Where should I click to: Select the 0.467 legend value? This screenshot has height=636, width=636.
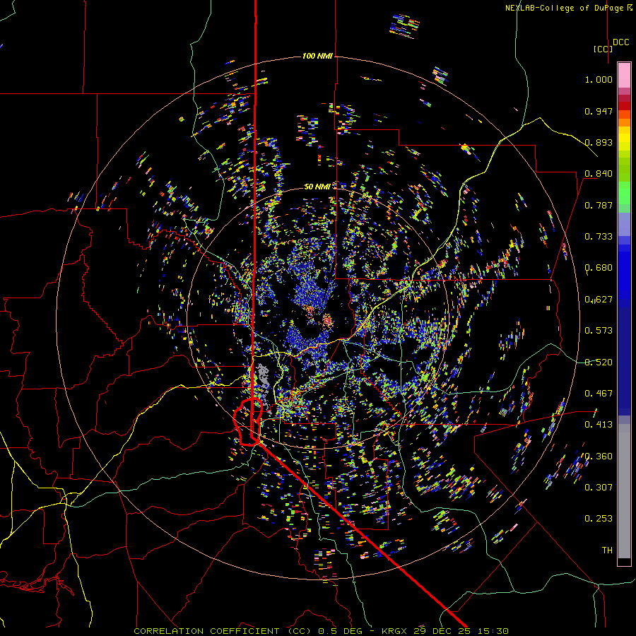[599, 394]
